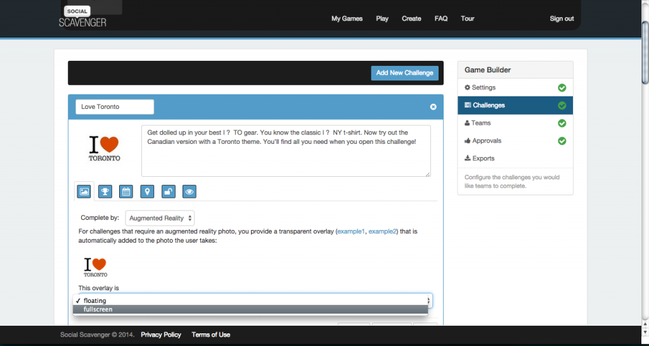
Task: Open the Create page
Action: coord(411,18)
